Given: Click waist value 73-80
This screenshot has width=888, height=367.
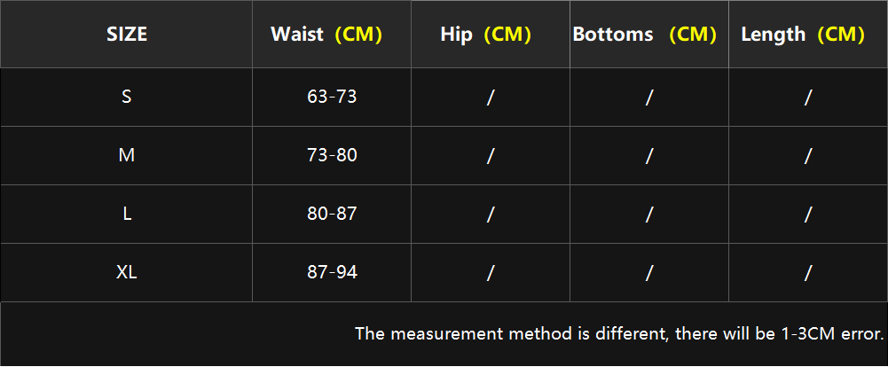Looking at the screenshot, I should pyautogui.click(x=332, y=155).
